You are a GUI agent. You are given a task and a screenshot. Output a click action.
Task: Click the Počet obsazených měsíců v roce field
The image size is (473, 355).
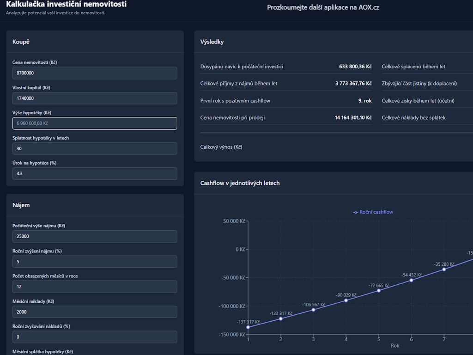point(95,287)
